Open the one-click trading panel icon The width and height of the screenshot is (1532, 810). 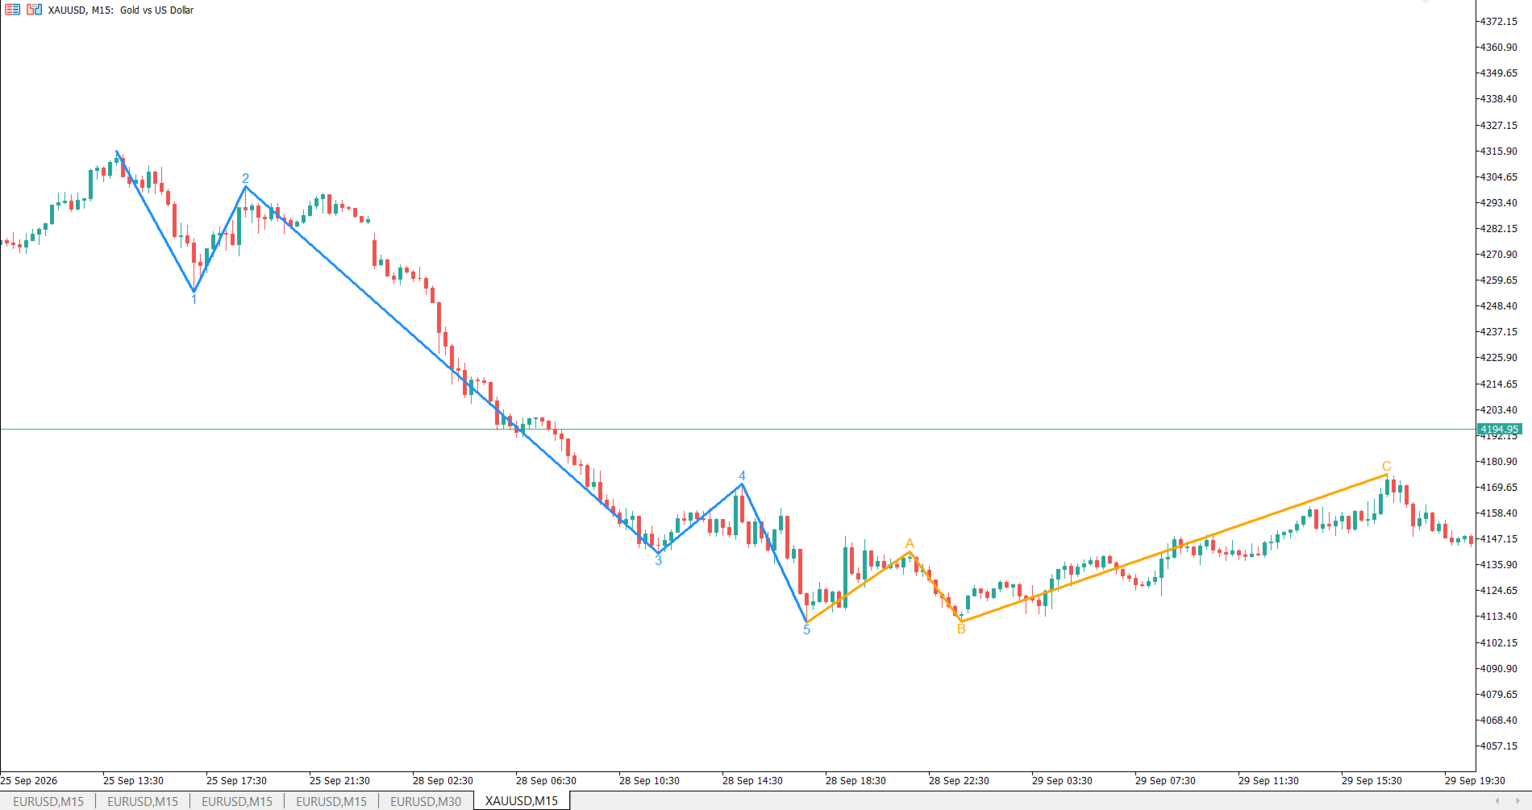(12, 10)
